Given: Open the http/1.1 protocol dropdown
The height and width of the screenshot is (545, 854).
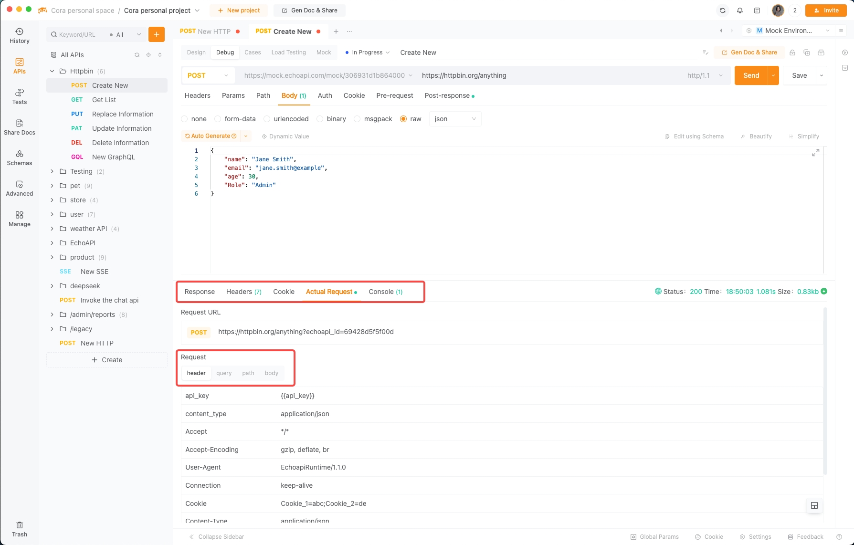Looking at the screenshot, I should click(705, 75).
